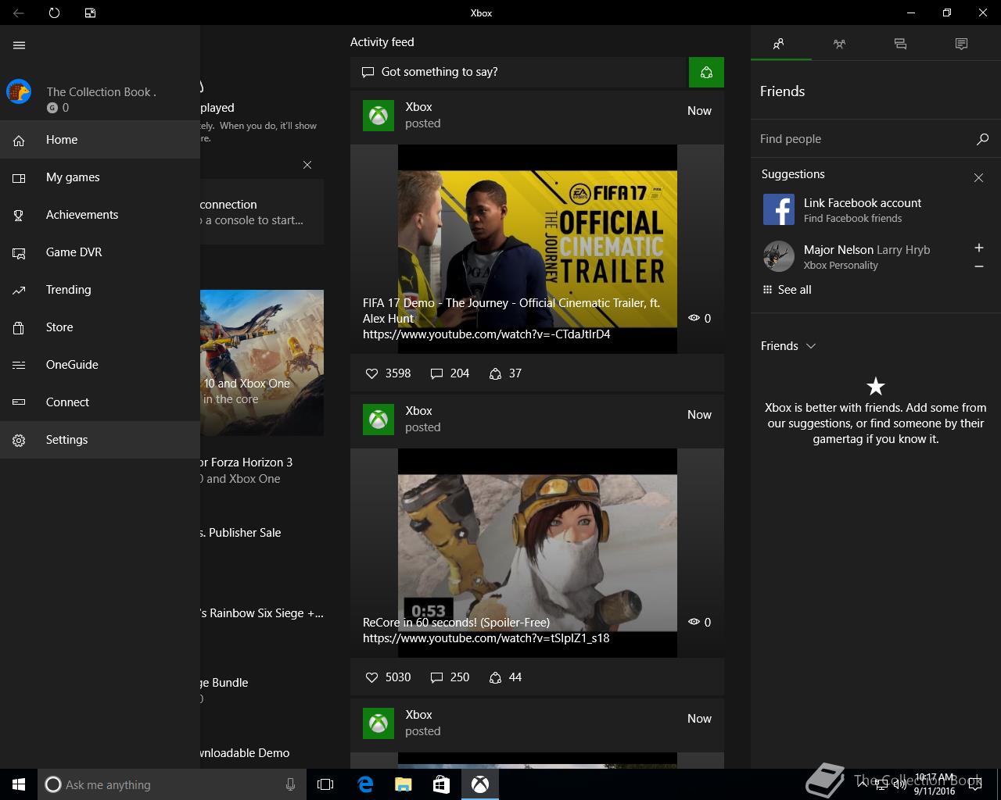Open Game DVR
Viewport: 1001px width, 800px height.
(100, 252)
